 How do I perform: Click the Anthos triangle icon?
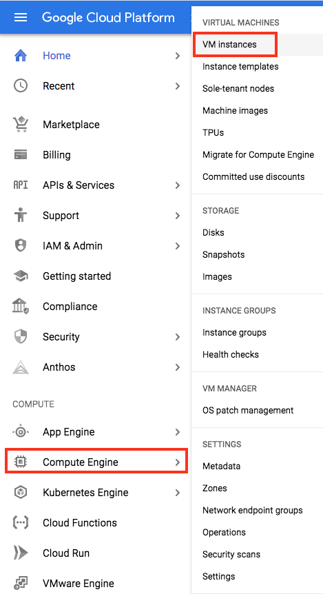pyautogui.click(x=21, y=367)
